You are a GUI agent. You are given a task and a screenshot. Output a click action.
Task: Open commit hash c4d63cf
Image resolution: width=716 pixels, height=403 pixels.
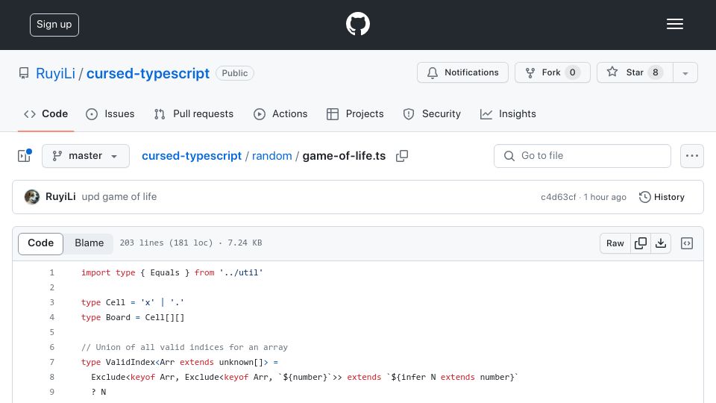[x=558, y=197]
